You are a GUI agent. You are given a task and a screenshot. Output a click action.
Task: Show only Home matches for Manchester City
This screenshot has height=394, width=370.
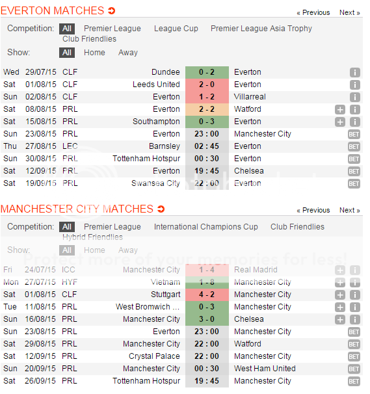(94, 250)
